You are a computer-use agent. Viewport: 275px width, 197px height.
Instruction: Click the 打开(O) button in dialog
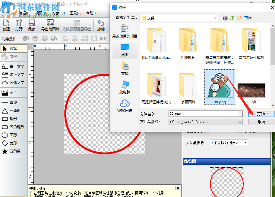261,114
